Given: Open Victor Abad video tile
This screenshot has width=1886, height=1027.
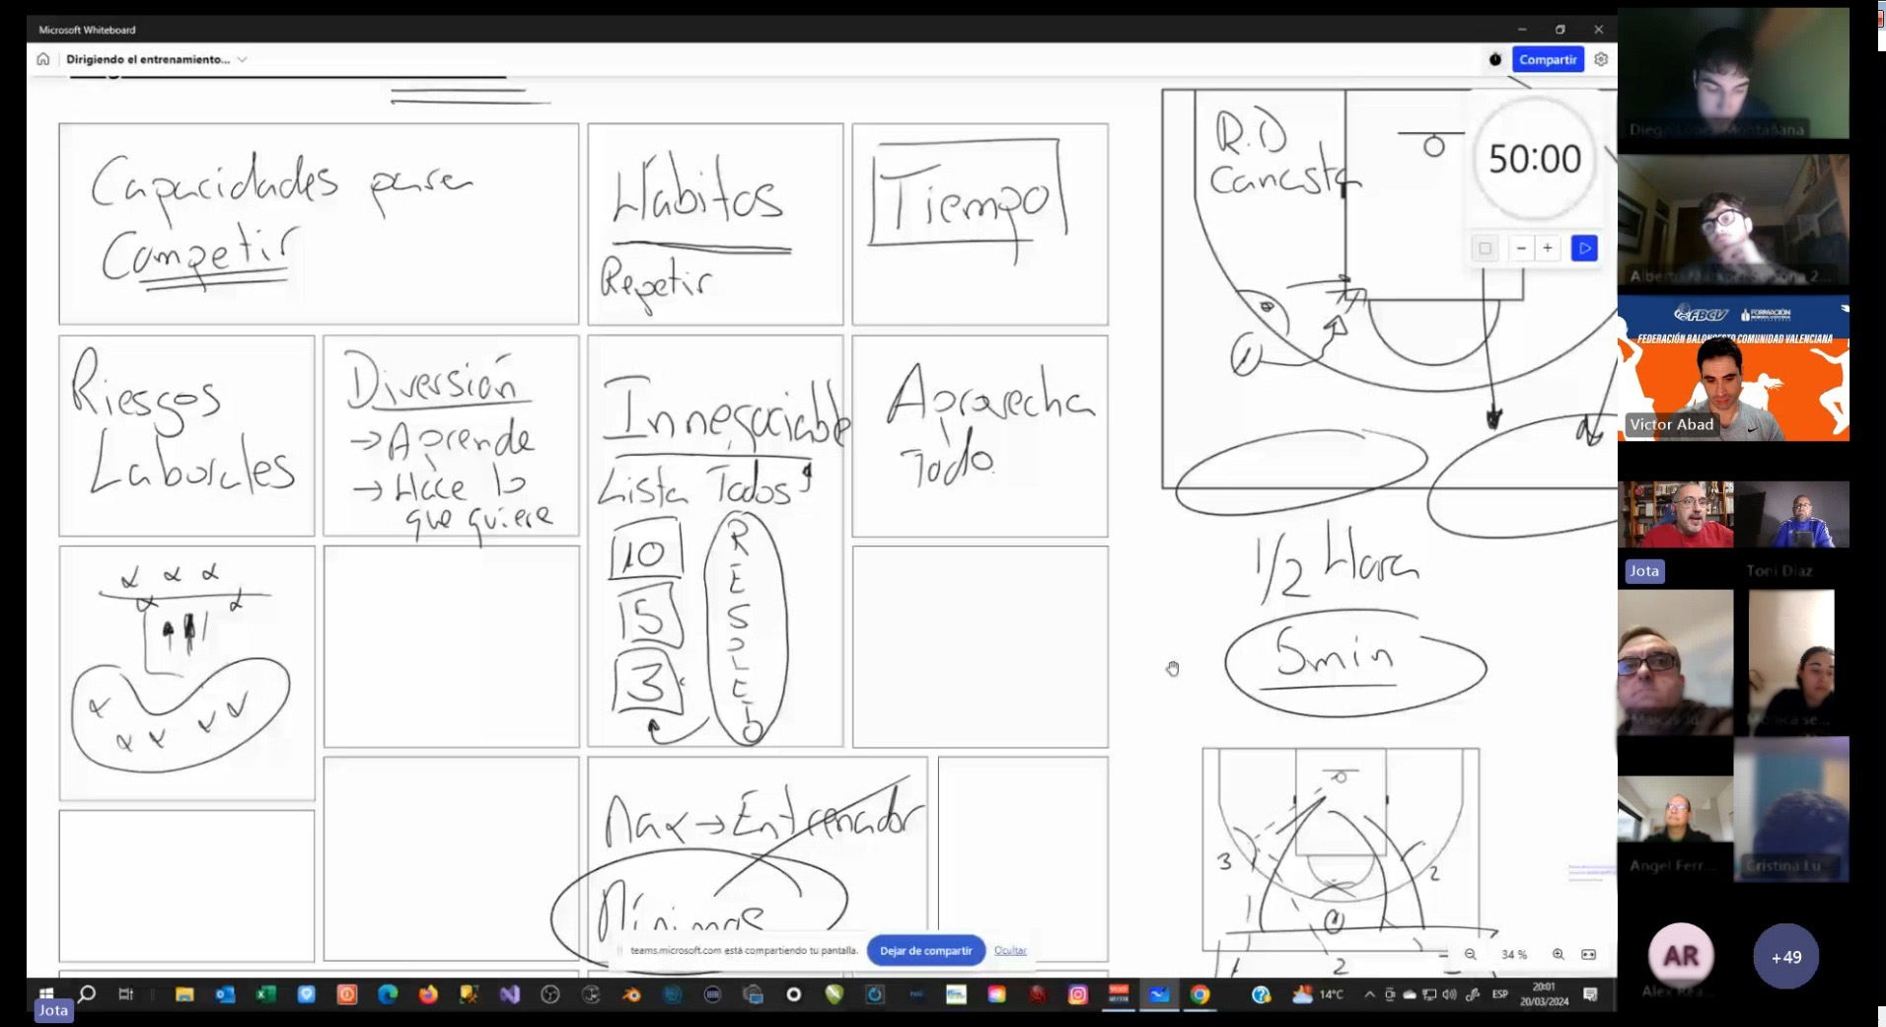Looking at the screenshot, I should coord(1733,367).
